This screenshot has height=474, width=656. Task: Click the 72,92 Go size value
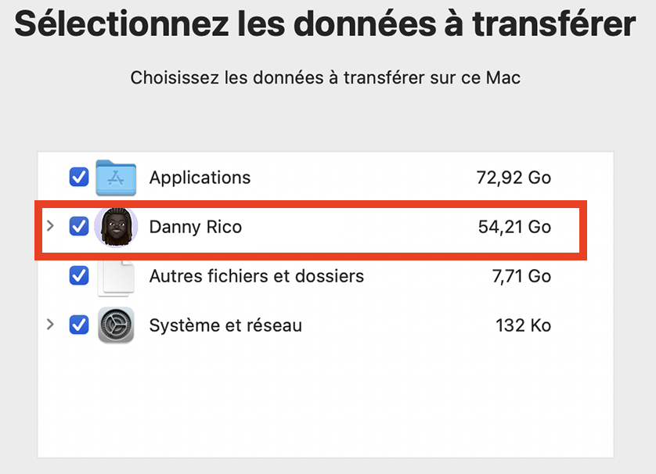[x=514, y=178]
